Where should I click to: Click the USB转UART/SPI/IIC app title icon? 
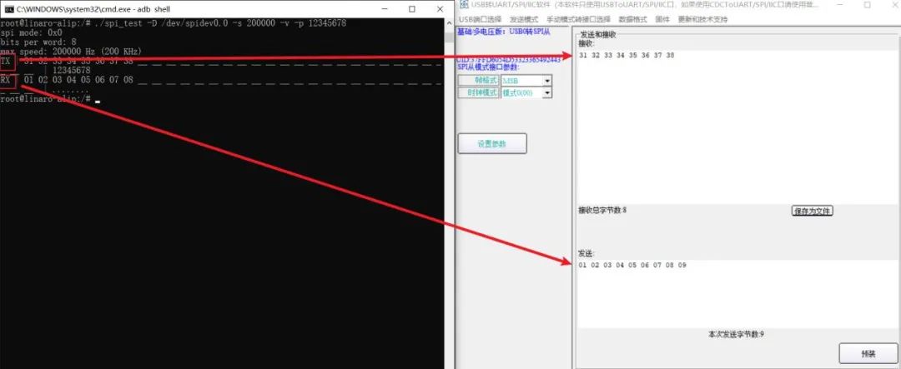coord(463,5)
